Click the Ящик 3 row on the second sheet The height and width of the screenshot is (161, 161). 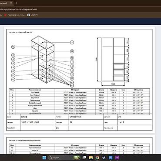coord(79,151)
